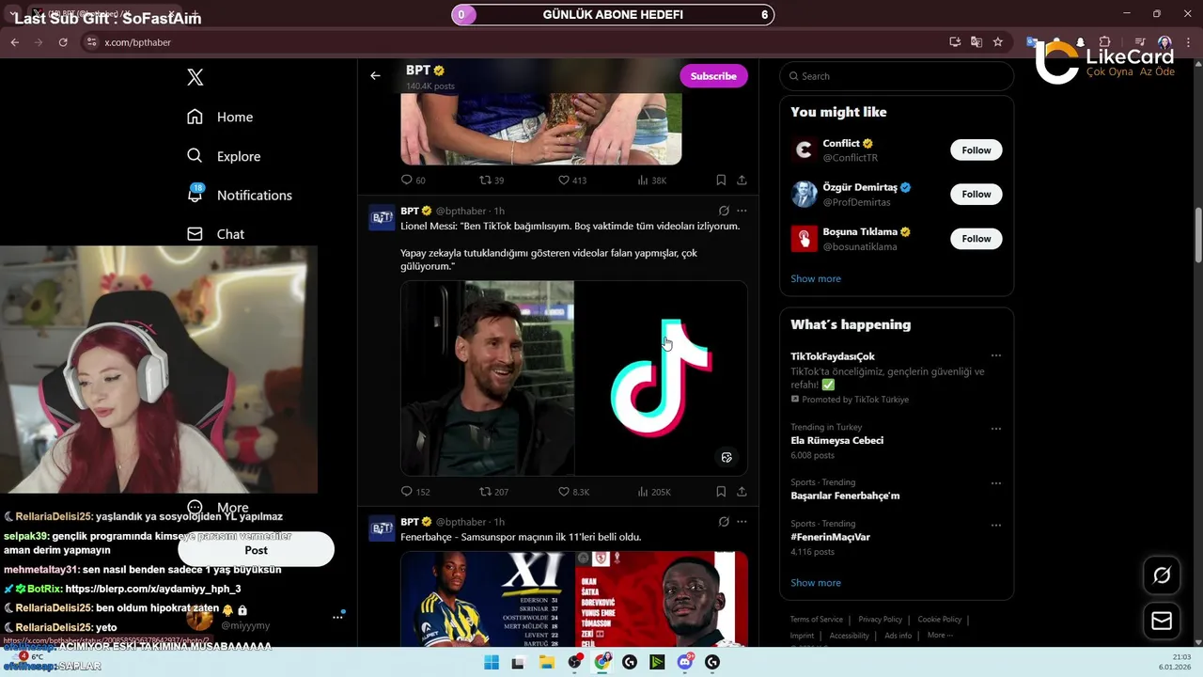Bookmark the Messi TikTok post
Viewport: 1203px width, 677px height.
click(721, 492)
